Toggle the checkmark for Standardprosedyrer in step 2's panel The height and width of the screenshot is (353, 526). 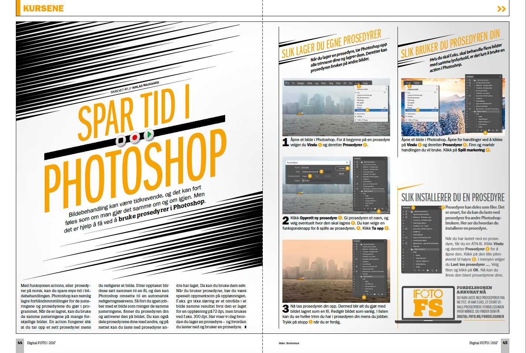[x=355, y=162]
